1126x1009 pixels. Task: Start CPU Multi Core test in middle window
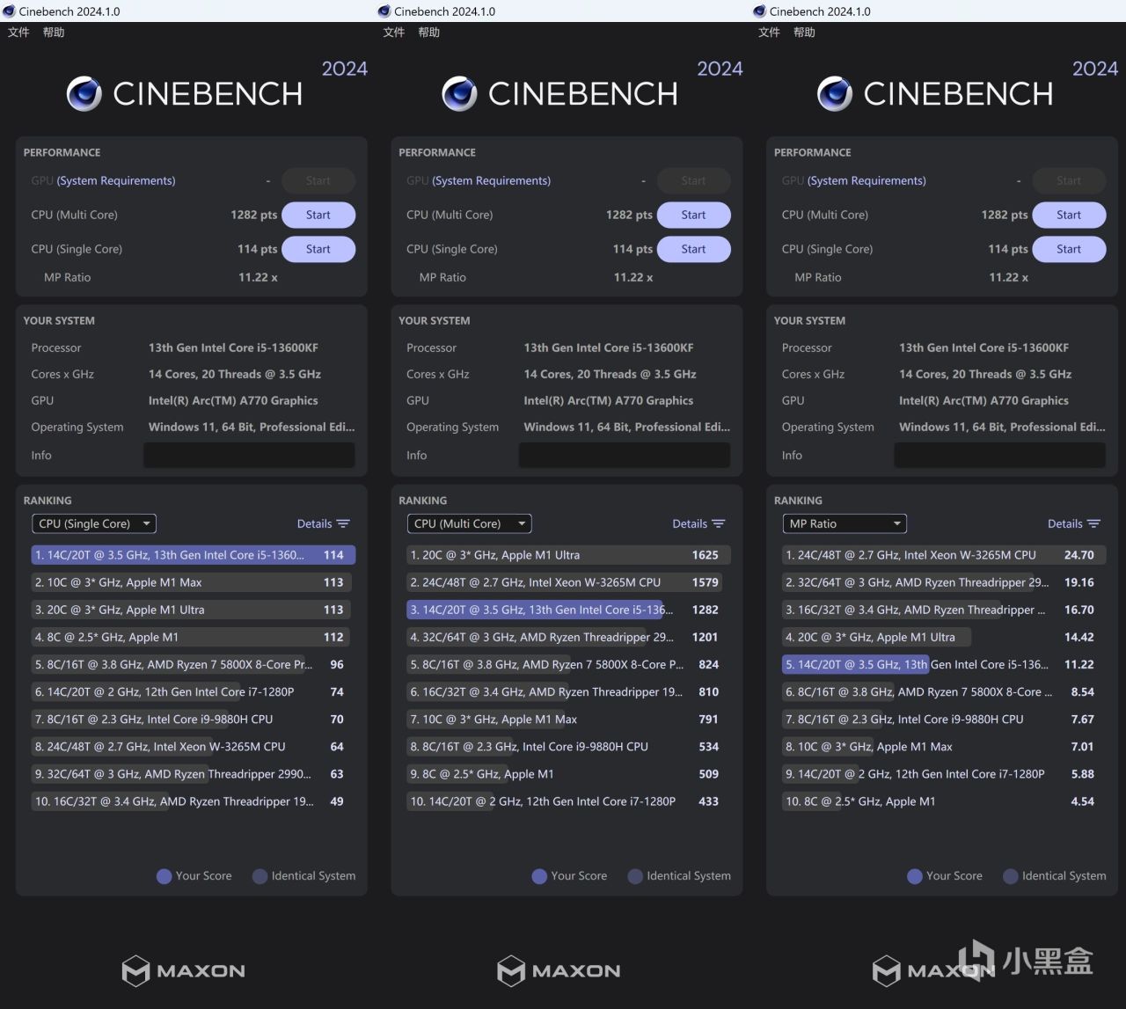click(x=693, y=215)
